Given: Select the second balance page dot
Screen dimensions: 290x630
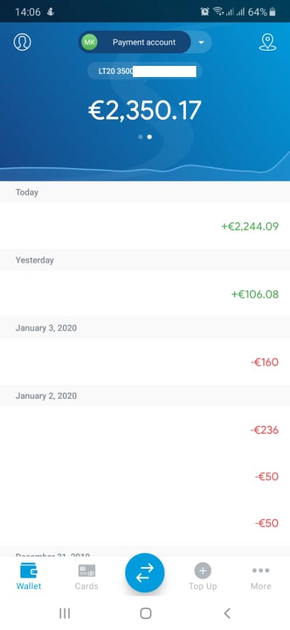Looking at the screenshot, I should coord(150,137).
